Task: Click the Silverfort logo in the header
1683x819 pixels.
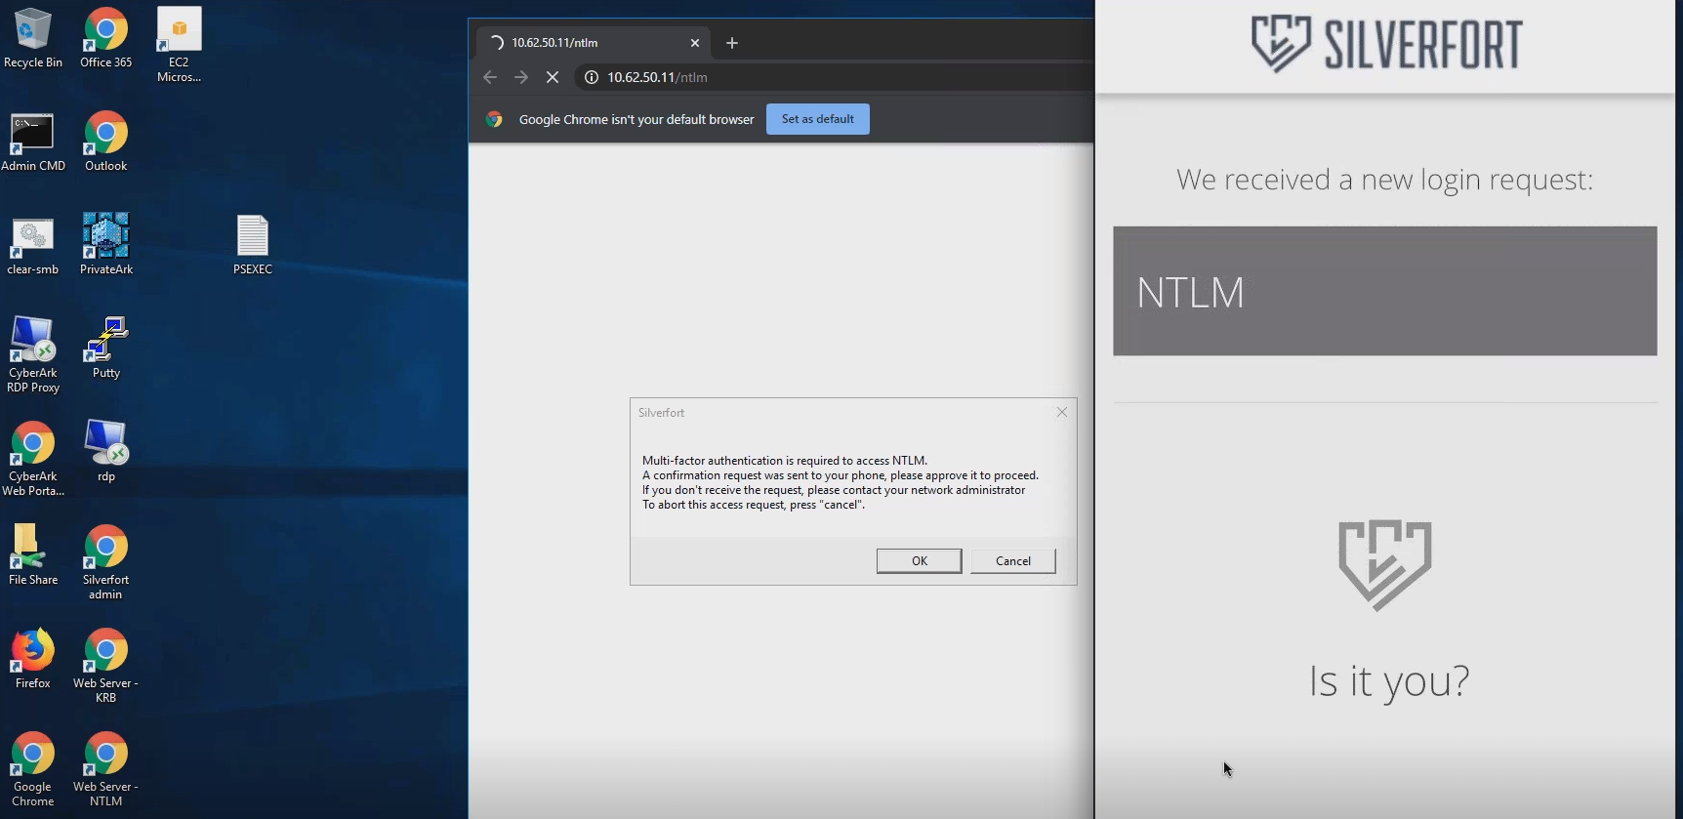Action: point(1387,44)
